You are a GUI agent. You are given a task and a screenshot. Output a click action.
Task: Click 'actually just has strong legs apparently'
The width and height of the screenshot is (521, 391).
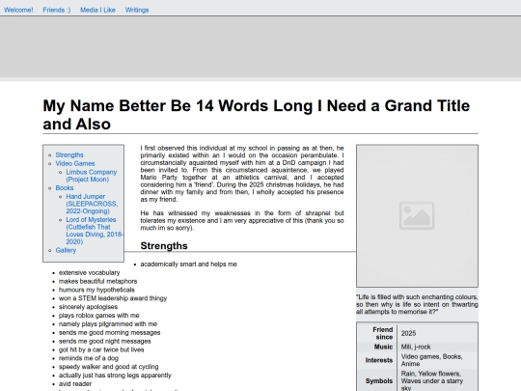click(115, 376)
